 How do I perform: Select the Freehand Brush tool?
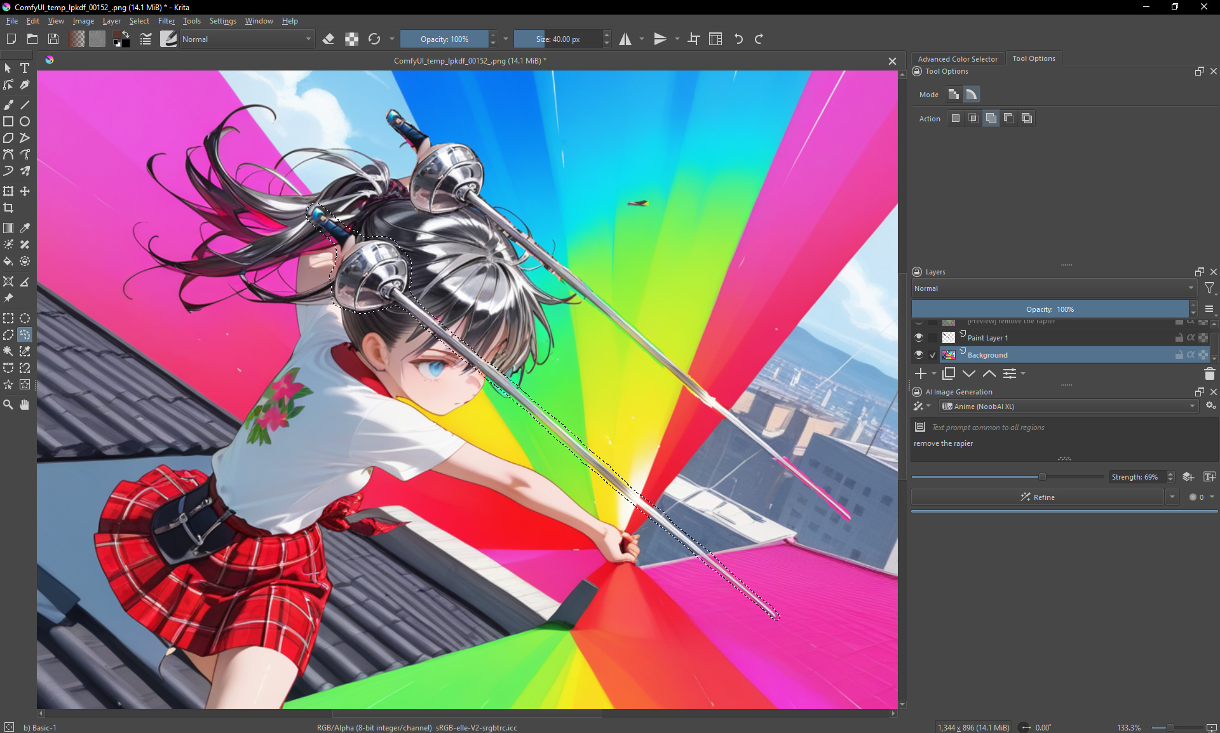(x=8, y=105)
